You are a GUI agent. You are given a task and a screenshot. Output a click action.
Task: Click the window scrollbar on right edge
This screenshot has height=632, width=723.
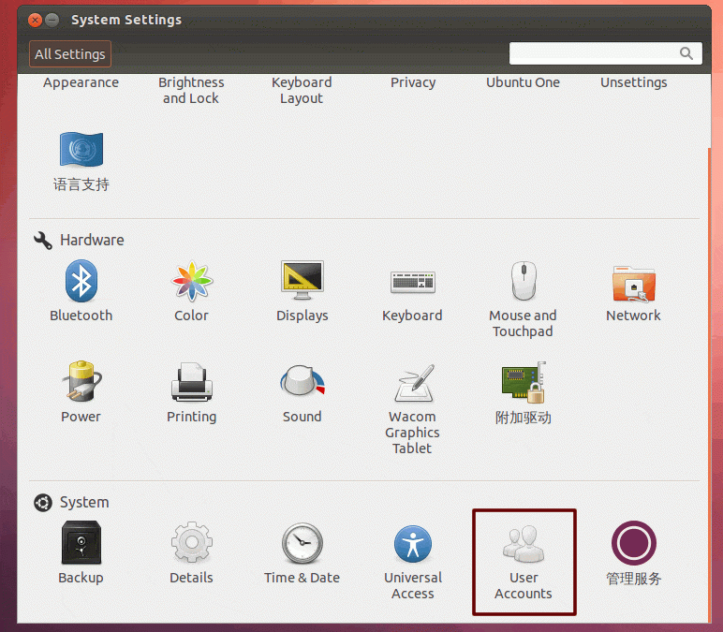click(x=709, y=385)
